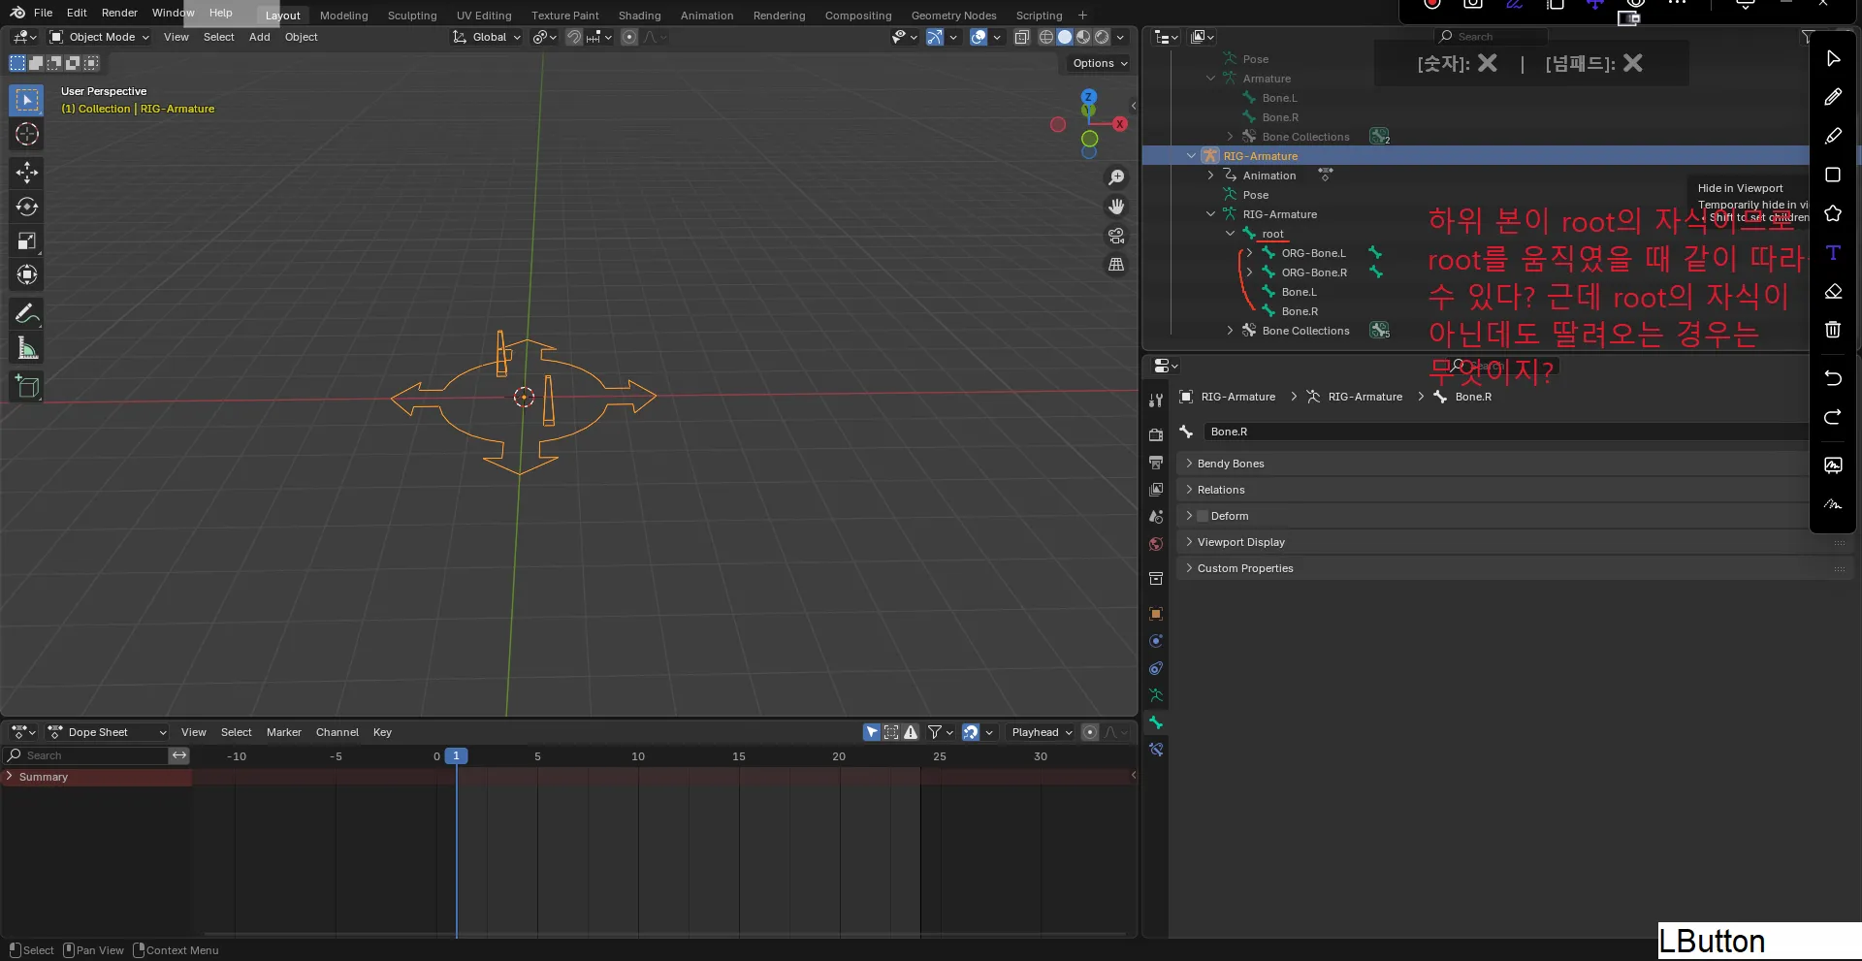Select the Annotate tool

pos(27,313)
